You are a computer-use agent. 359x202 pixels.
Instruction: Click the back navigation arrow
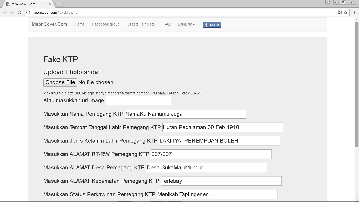tap(4, 12)
